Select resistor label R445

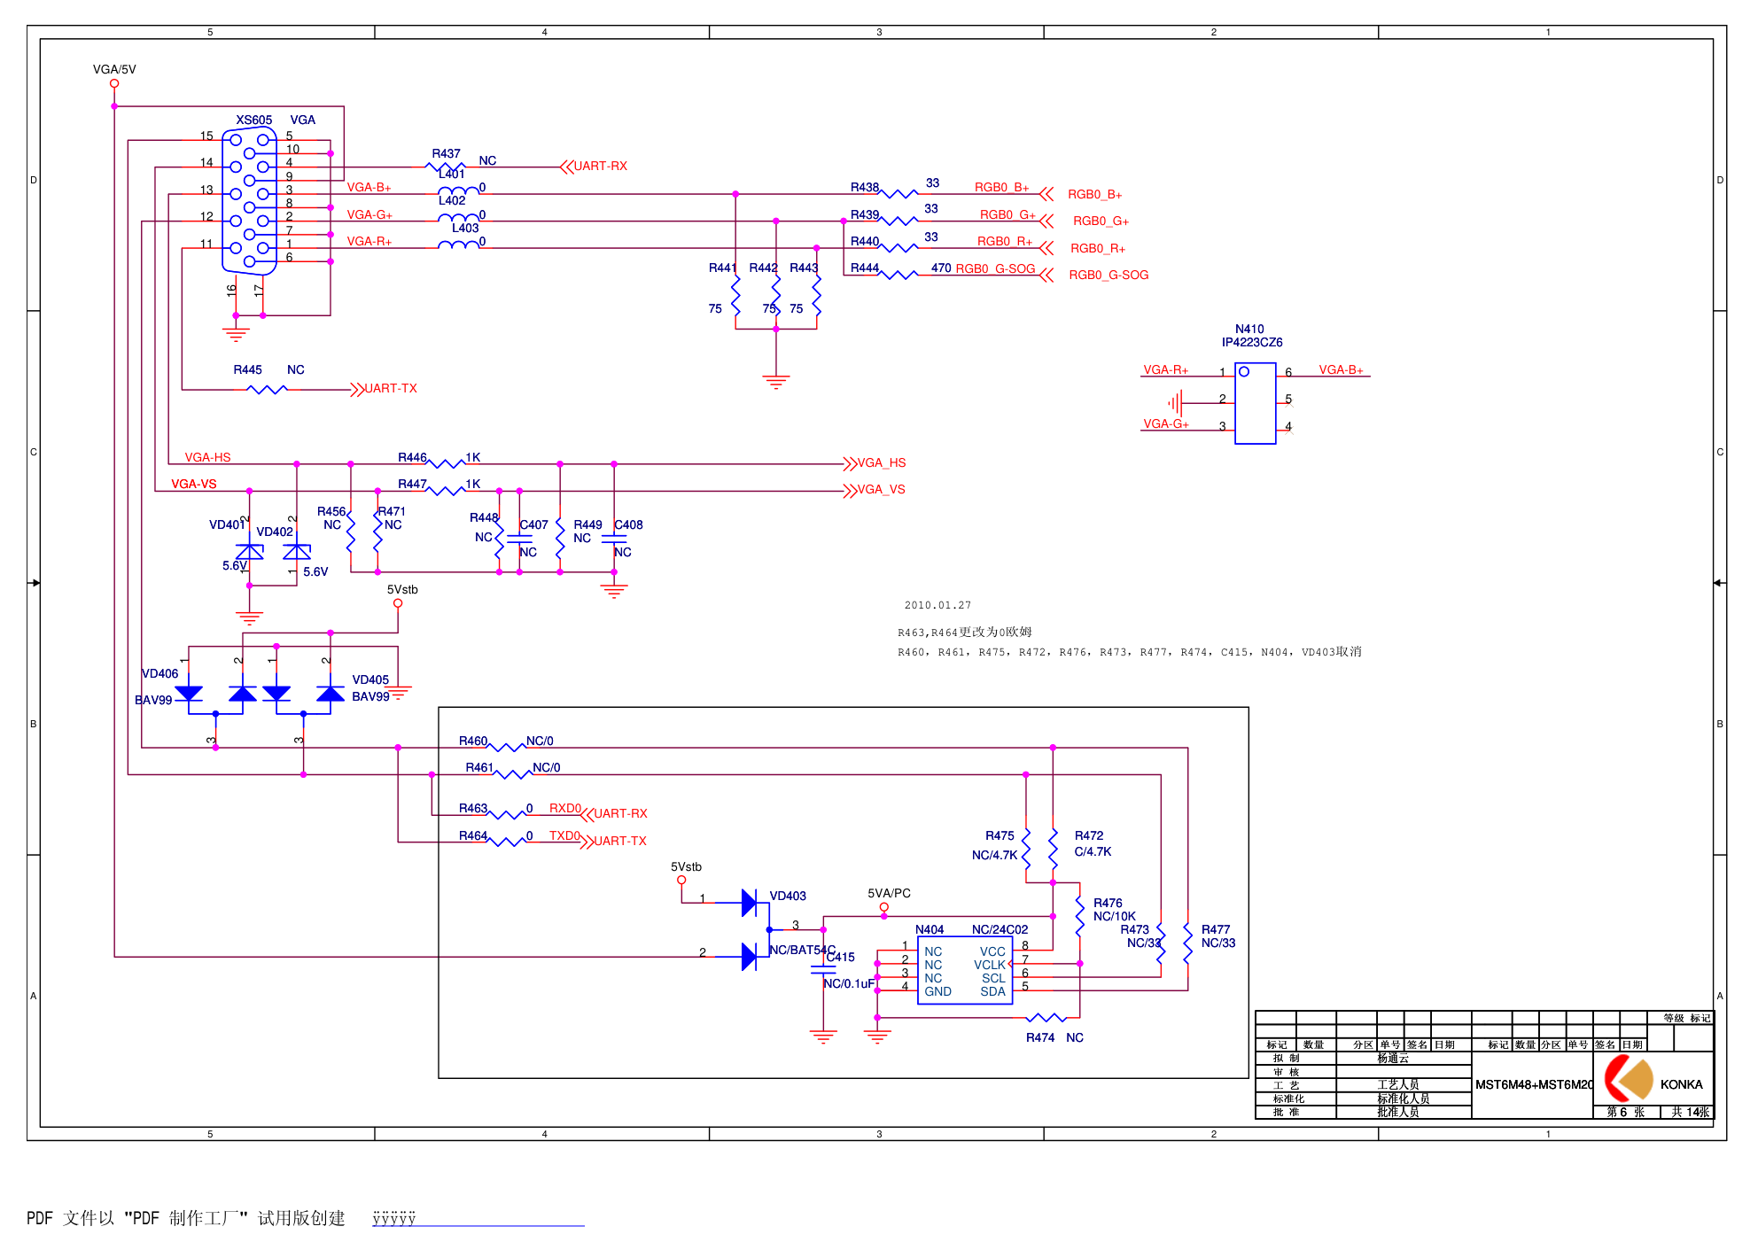pos(247,369)
